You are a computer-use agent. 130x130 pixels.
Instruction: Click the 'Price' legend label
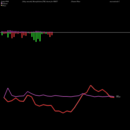coord(4,6)
